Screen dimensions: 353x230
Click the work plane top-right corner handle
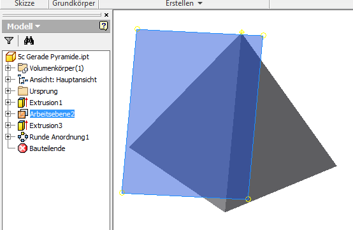(264, 35)
